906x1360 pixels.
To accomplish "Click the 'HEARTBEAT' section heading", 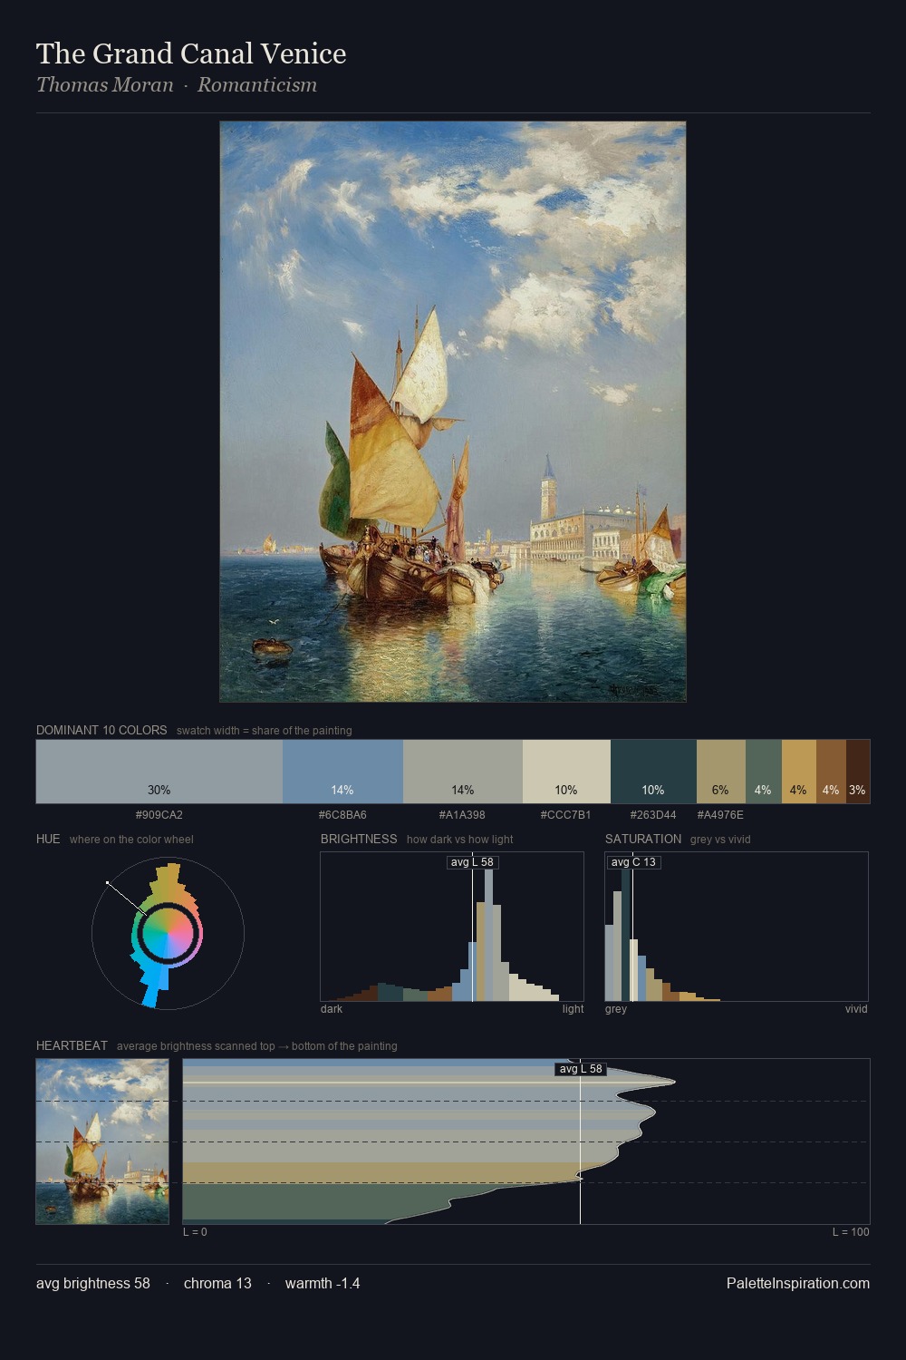I will (x=72, y=1045).
